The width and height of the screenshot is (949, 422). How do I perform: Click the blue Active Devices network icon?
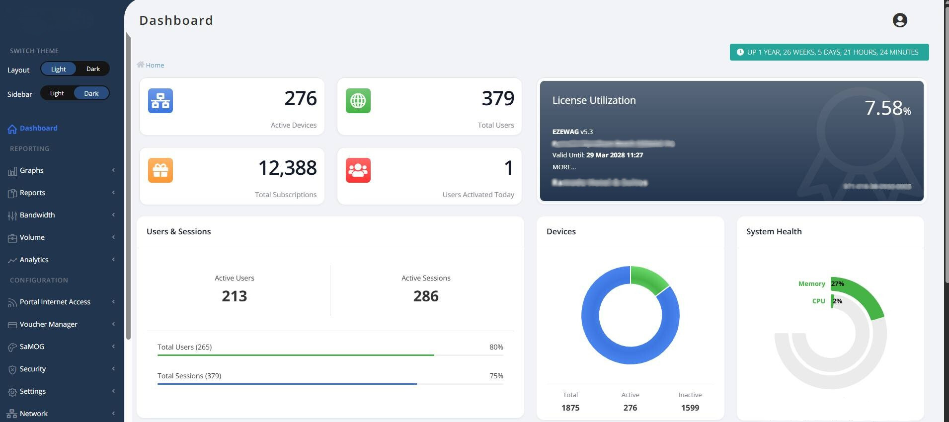point(160,101)
